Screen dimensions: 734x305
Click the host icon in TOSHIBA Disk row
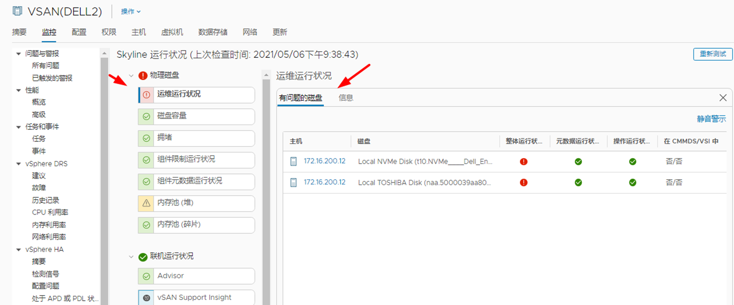(x=293, y=183)
